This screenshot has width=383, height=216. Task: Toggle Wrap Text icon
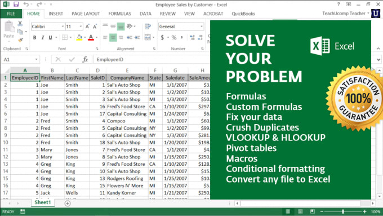(148, 26)
